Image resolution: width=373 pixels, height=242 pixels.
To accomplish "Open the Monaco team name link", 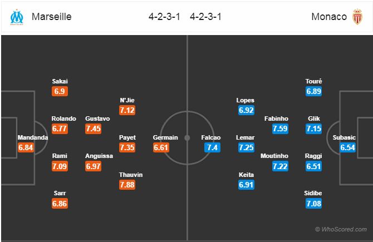I will tap(329, 17).
